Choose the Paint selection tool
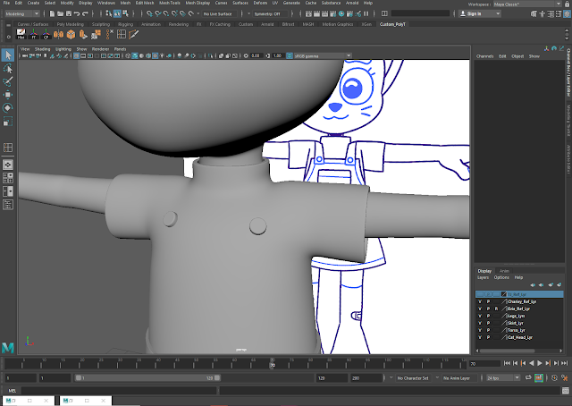Screen dimensions: 572x406 (x=8, y=81)
